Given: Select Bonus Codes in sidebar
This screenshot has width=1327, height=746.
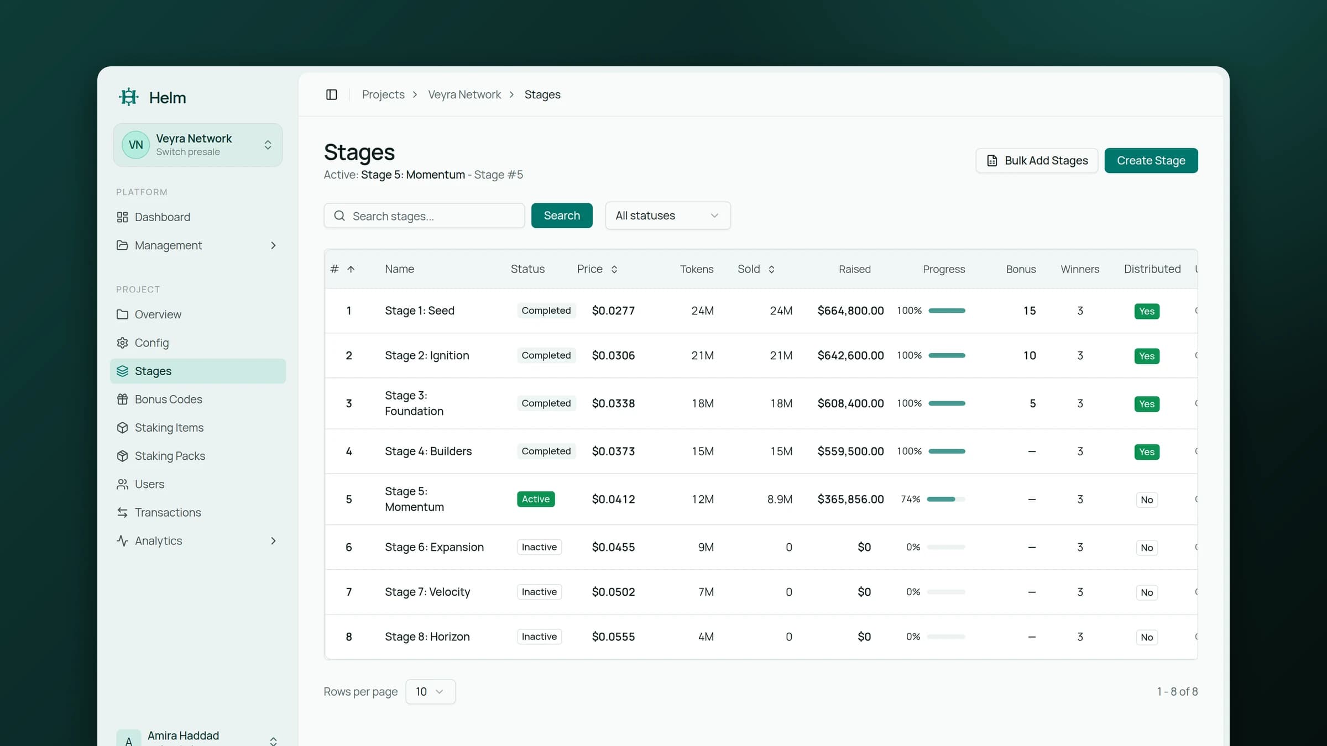Looking at the screenshot, I should (x=197, y=400).
